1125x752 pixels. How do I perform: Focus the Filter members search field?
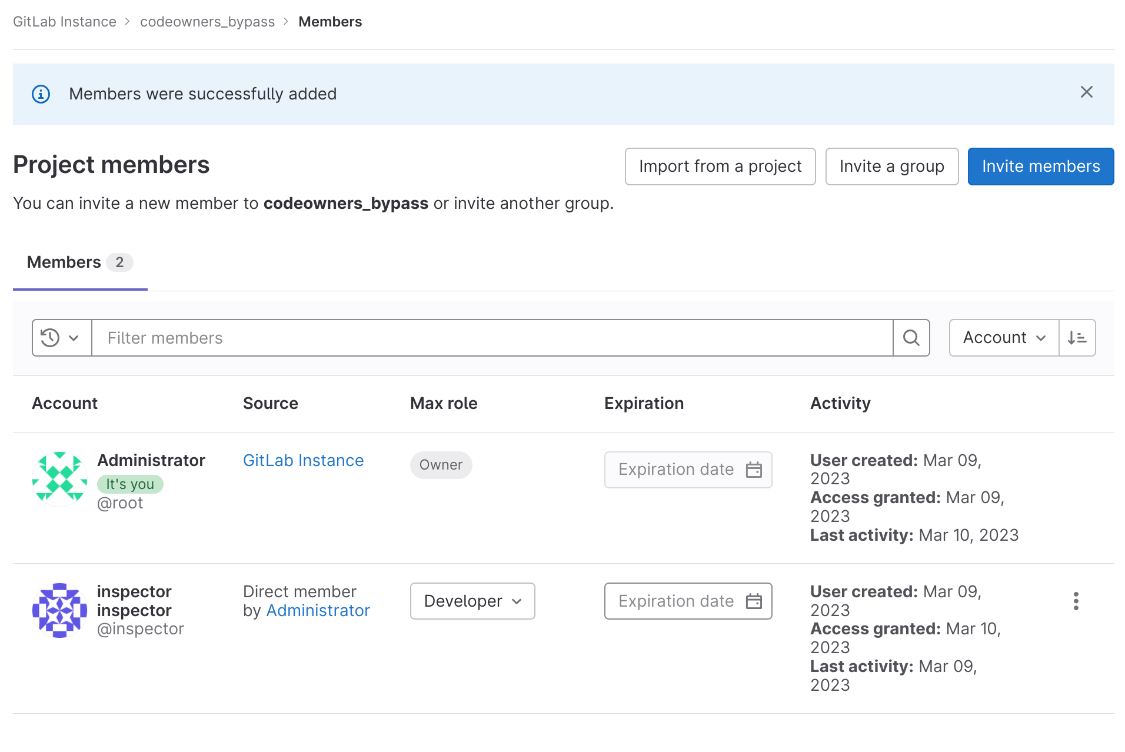pyautogui.click(x=492, y=338)
